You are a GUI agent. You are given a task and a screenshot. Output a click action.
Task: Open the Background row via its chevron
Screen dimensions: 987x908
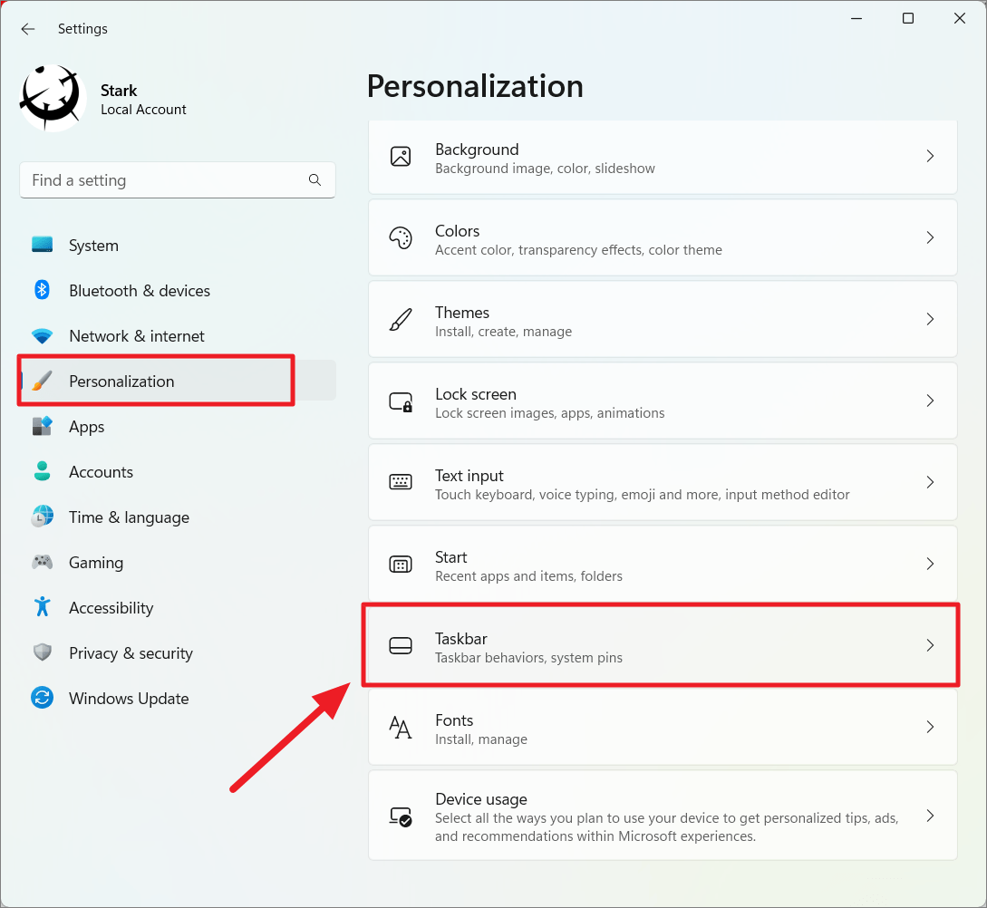pyautogui.click(x=930, y=156)
